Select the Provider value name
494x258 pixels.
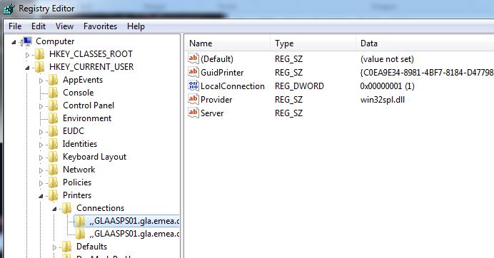tap(216, 100)
